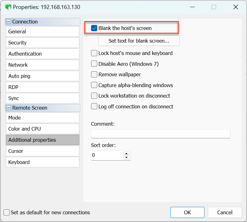
Task: Open the Authentication page
Action: (x=43, y=54)
